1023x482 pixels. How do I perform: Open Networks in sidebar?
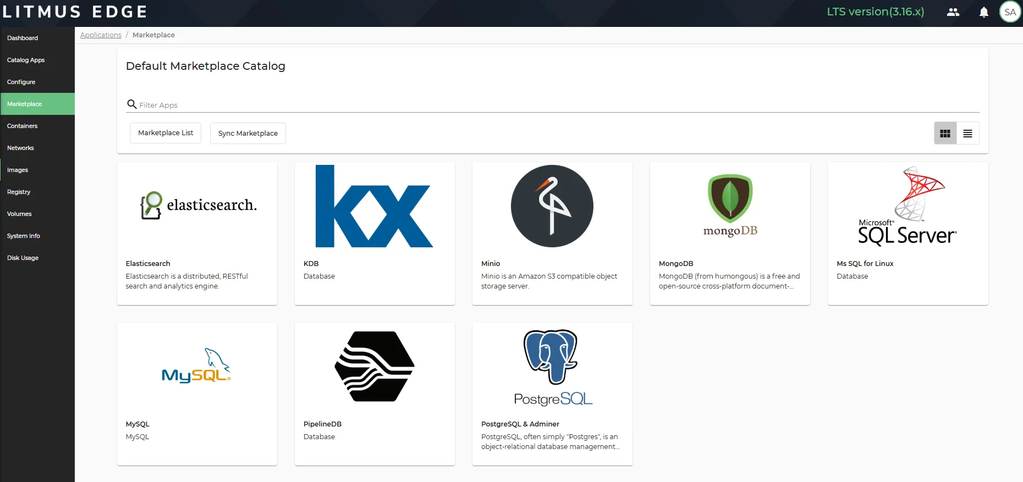(x=37, y=148)
